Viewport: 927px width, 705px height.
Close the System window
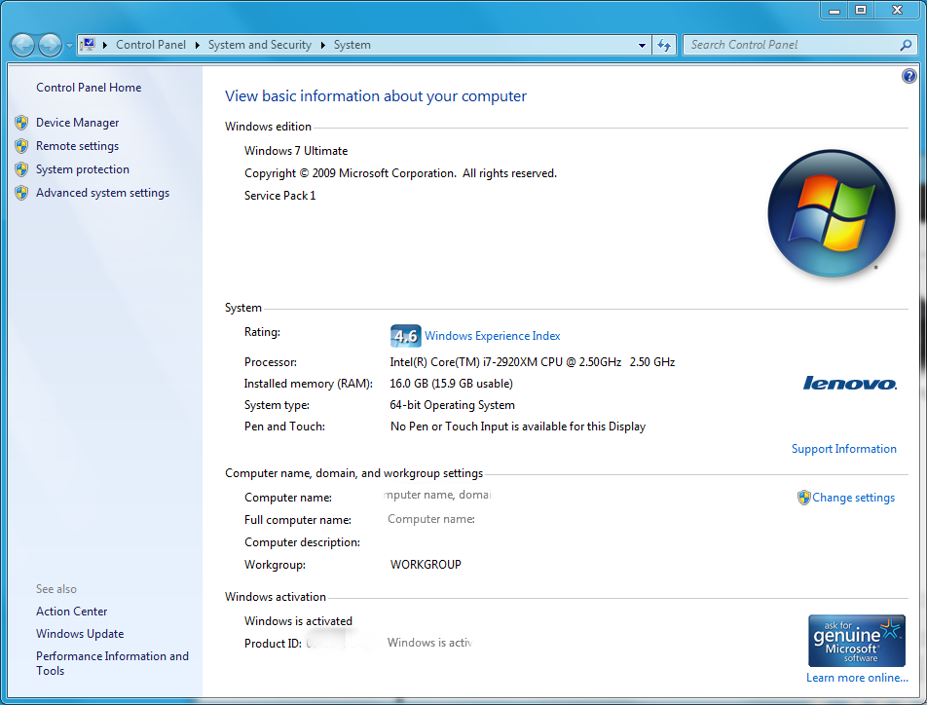click(898, 10)
